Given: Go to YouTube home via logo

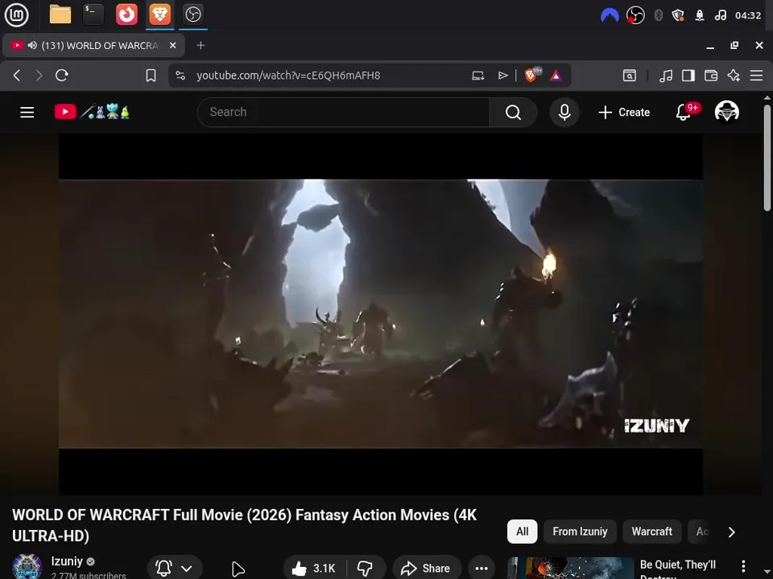Looking at the screenshot, I should [x=92, y=112].
